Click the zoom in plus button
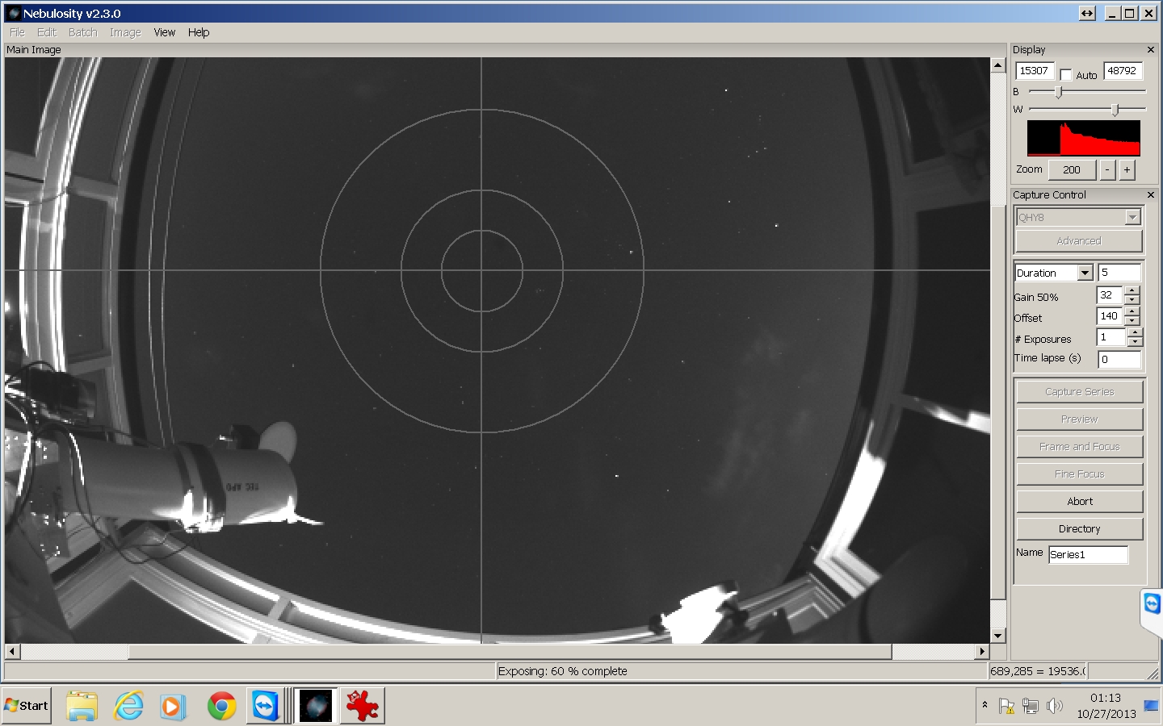The height and width of the screenshot is (726, 1163). point(1127,169)
